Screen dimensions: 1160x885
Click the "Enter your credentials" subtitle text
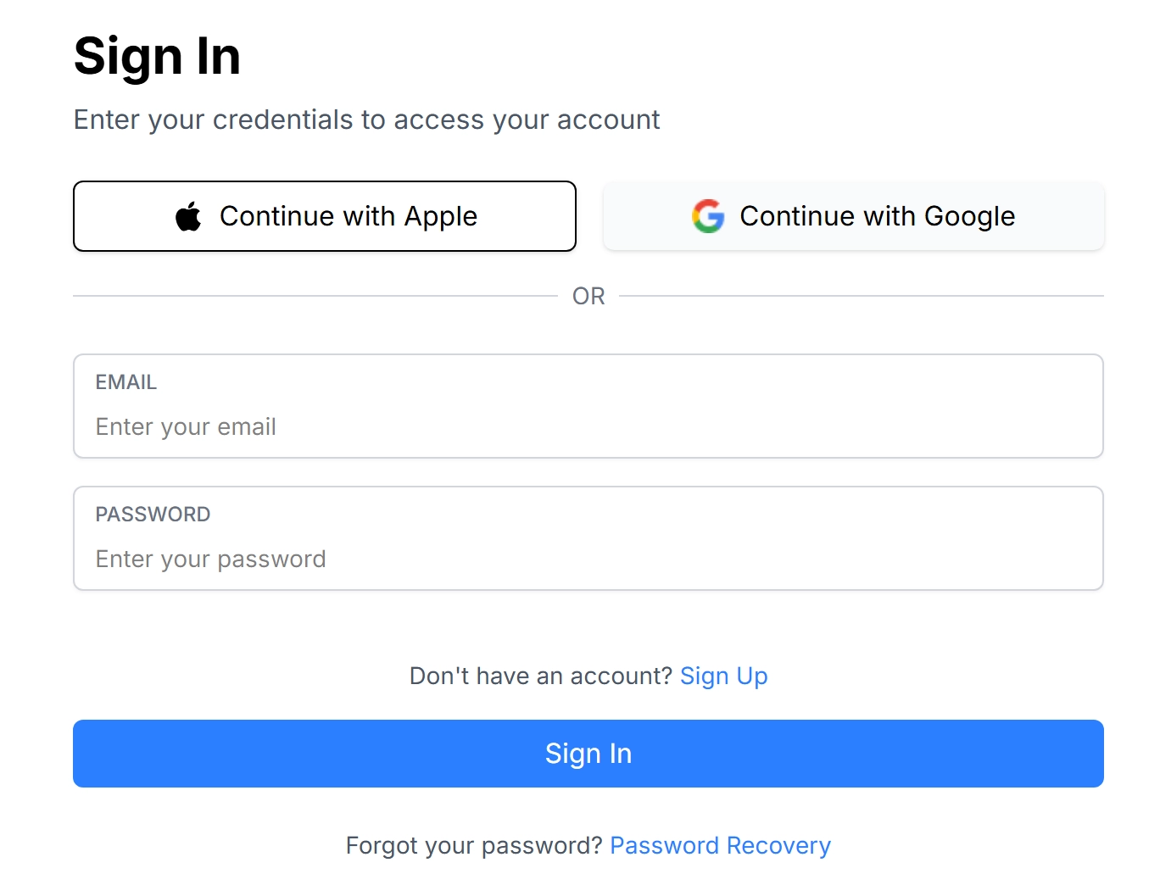(366, 120)
